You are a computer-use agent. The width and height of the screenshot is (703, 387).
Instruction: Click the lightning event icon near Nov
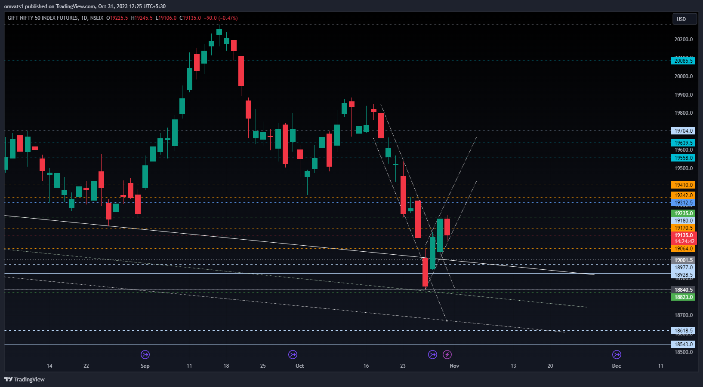[x=447, y=354]
